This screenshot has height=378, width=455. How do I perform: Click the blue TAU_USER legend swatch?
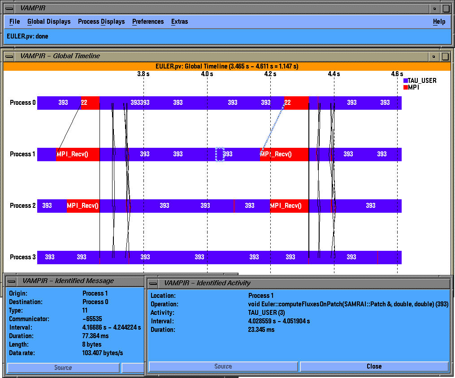pyautogui.click(x=406, y=81)
